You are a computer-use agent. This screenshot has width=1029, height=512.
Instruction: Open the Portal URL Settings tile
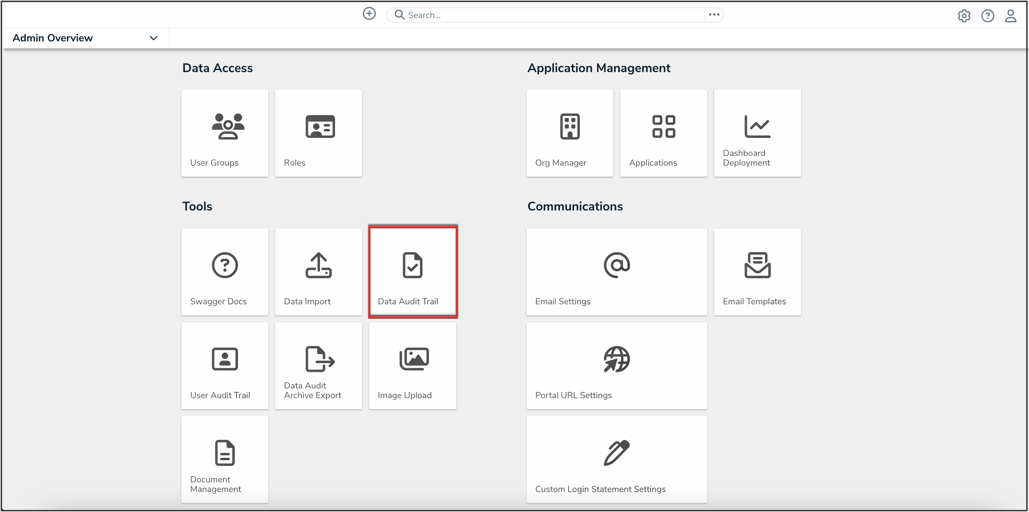click(616, 365)
